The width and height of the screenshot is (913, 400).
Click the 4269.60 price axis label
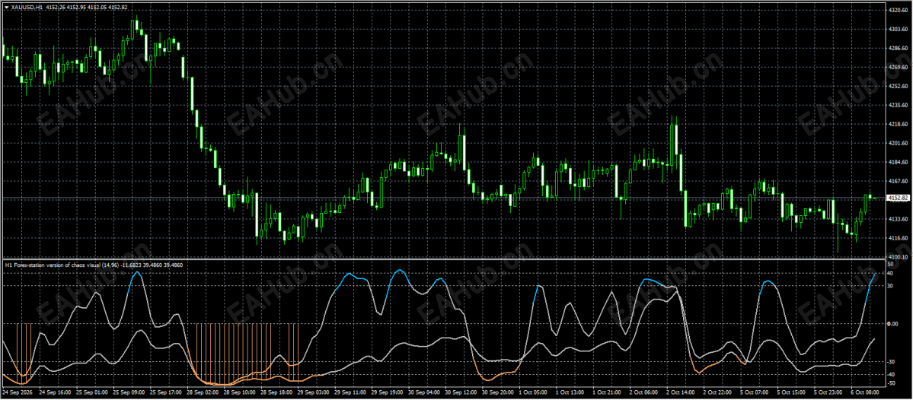coord(897,68)
